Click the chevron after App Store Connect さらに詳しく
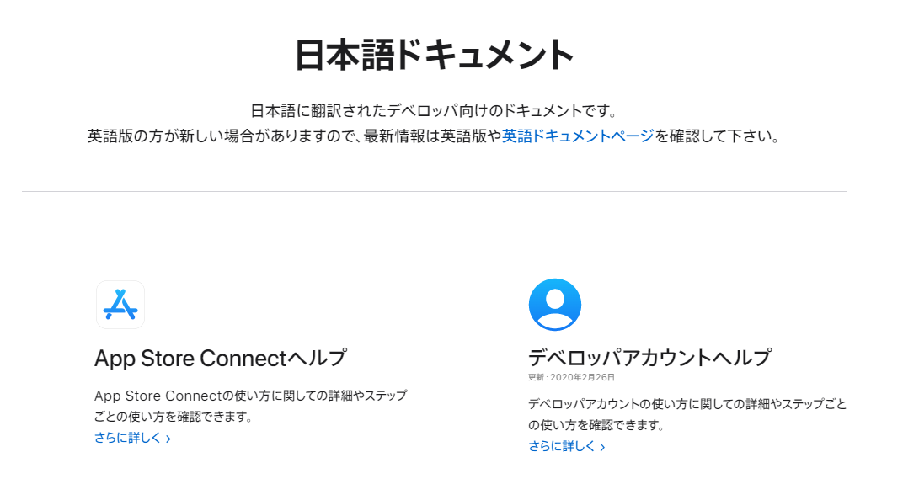 [167, 439]
